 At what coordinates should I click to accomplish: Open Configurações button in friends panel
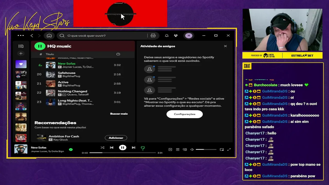[x=185, y=114]
